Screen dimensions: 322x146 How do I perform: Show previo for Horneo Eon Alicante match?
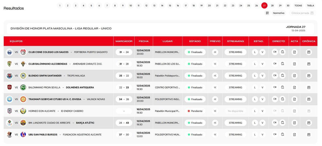point(215,111)
